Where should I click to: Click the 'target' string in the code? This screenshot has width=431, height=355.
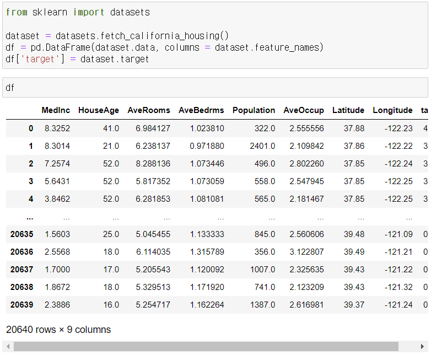click(x=40, y=59)
